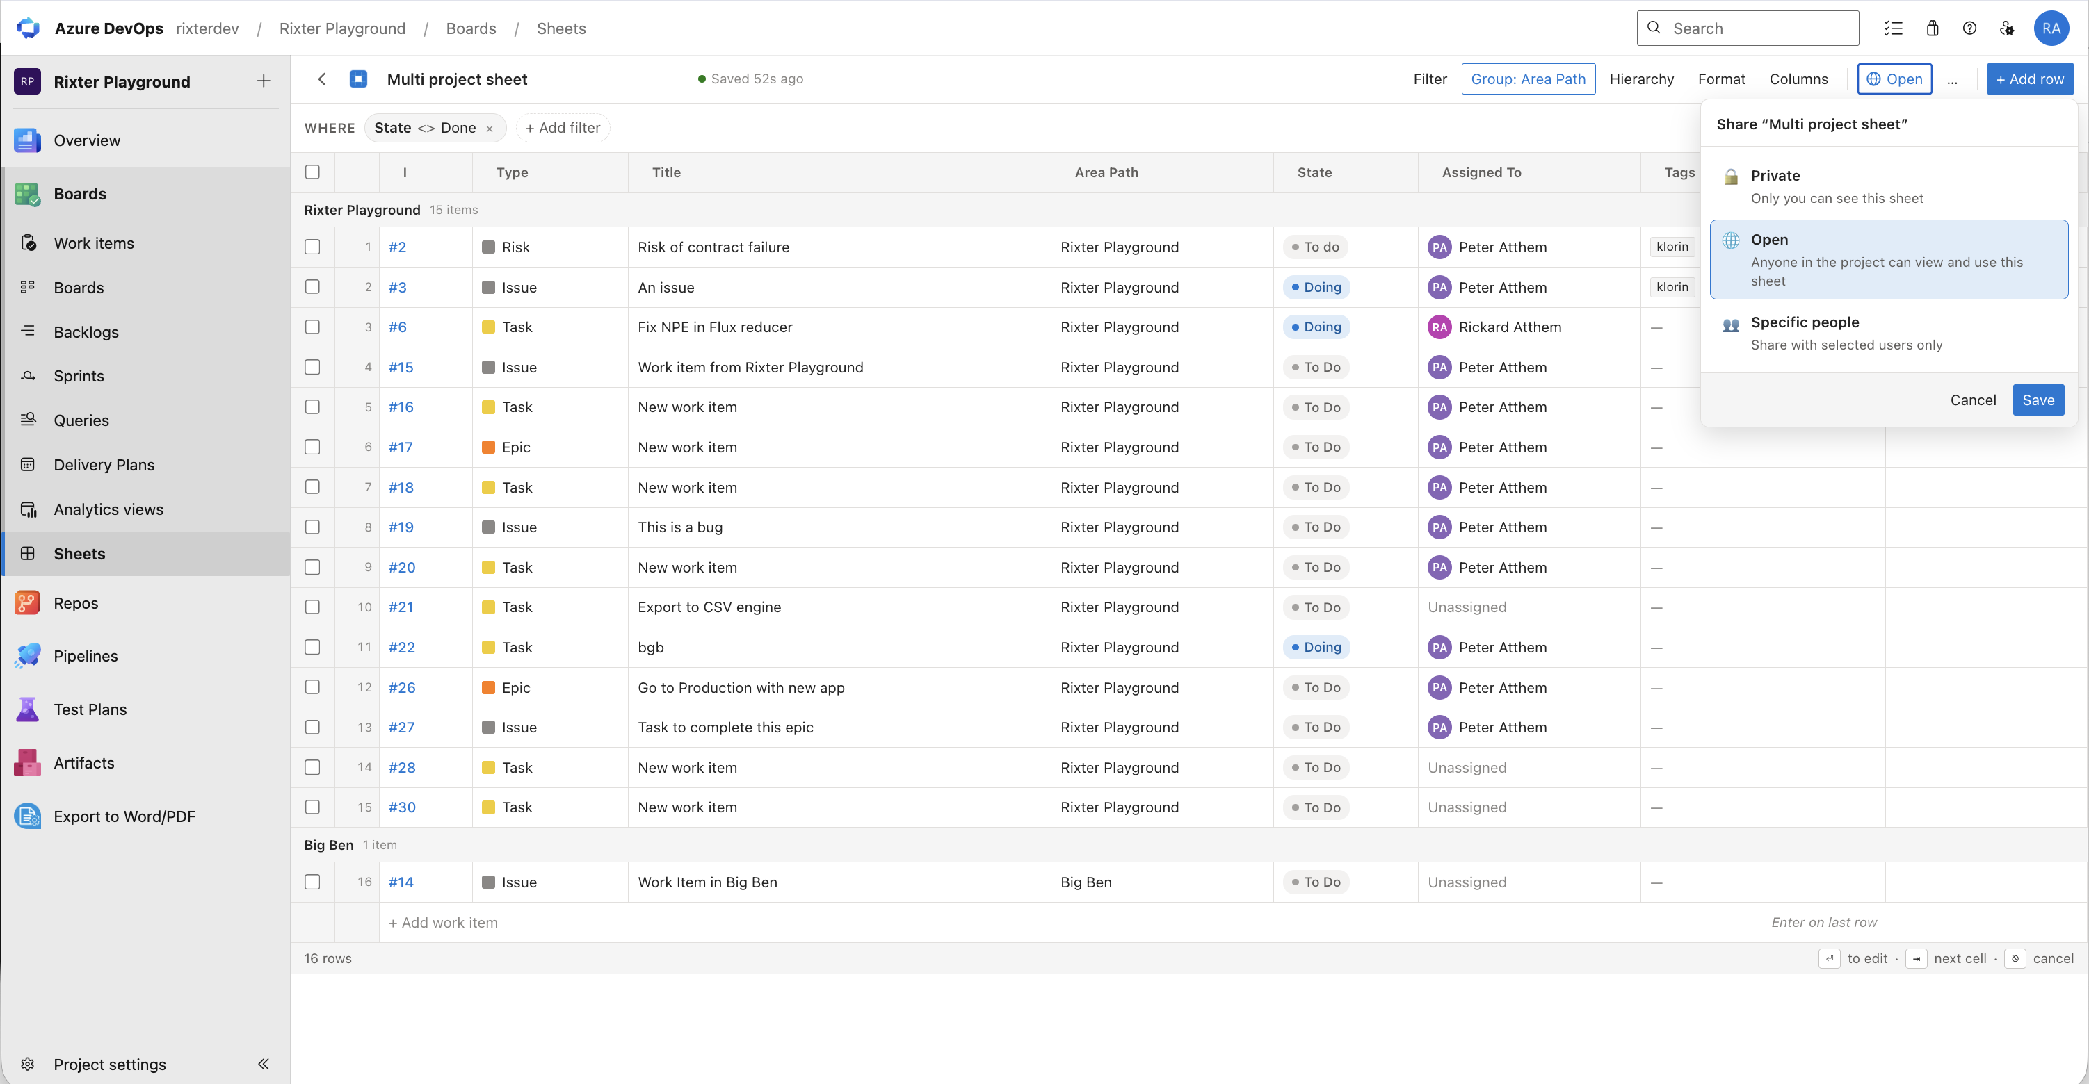Open Overview in the sidebar

tap(147, 140)
